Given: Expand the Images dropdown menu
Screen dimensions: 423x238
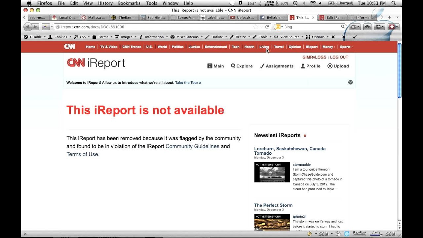Looking at the screenshot, I should [x=126, y=37].
